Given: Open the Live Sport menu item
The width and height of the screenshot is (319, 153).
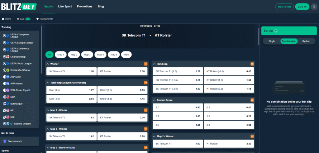Looking at the screenshot, I should coord(65,7).
